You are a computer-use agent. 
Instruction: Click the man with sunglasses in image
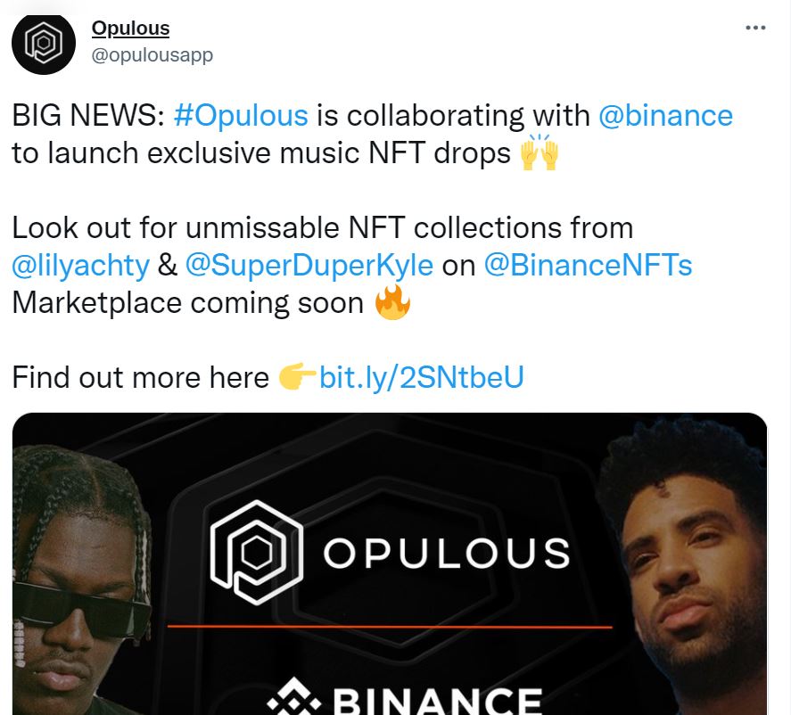tap(81, 579)
